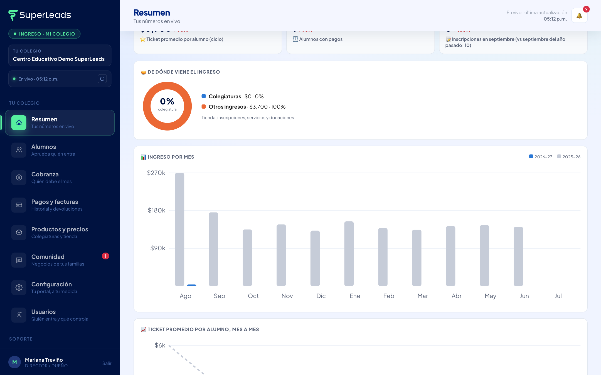Click the Mariana Treviño avatar
Screen dimensions: 601x375
[x=14, y=362]
